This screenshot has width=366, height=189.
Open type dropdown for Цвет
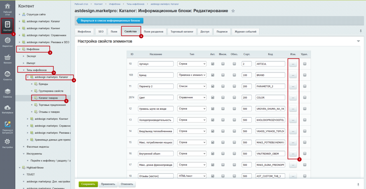[192, 97]
